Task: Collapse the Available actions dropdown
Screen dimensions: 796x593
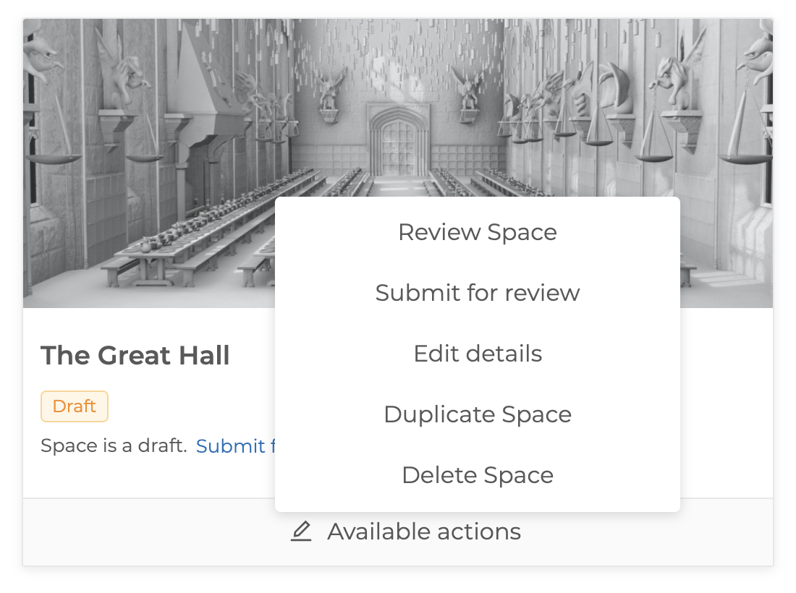Action: click(423, 532)
